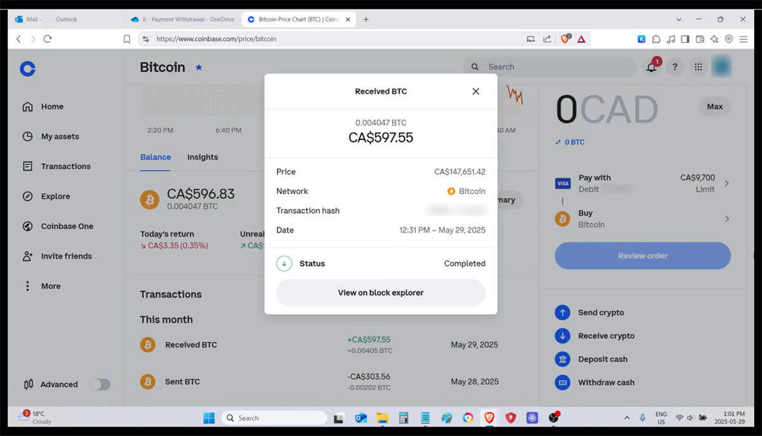Expand the Buy Bitcoin asset selector
This screenshot has height=436, width=762.
pyautogui.click(x=643, y=219)
